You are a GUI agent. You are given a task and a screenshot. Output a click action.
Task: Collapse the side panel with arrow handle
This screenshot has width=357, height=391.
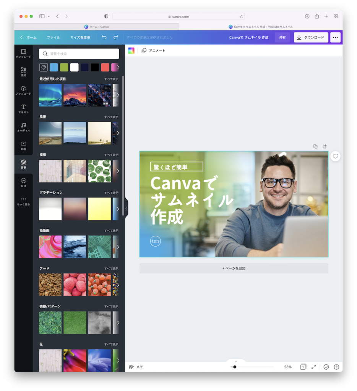coord(126,208)
